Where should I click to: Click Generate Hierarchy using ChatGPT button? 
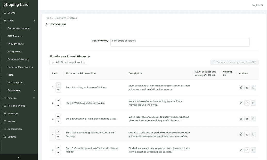234,62
